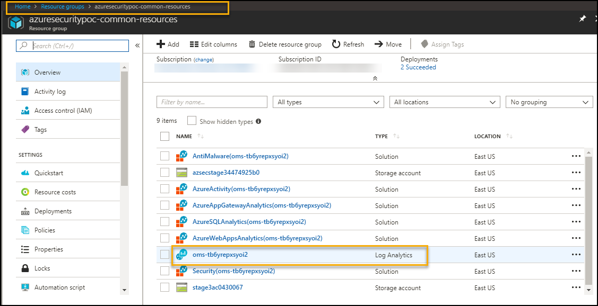Click the Overview cube icon in sidebar
The image size is (598, 306).
click(25, 73)
